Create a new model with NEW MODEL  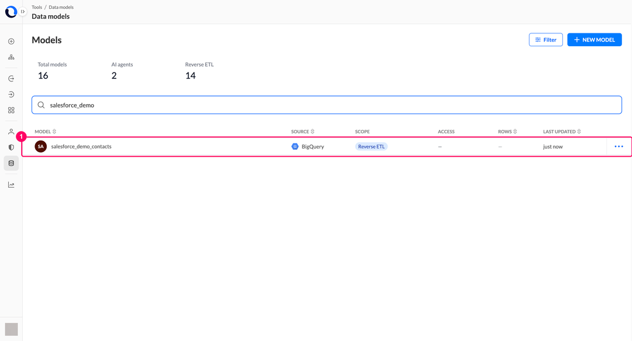point(595,40)
